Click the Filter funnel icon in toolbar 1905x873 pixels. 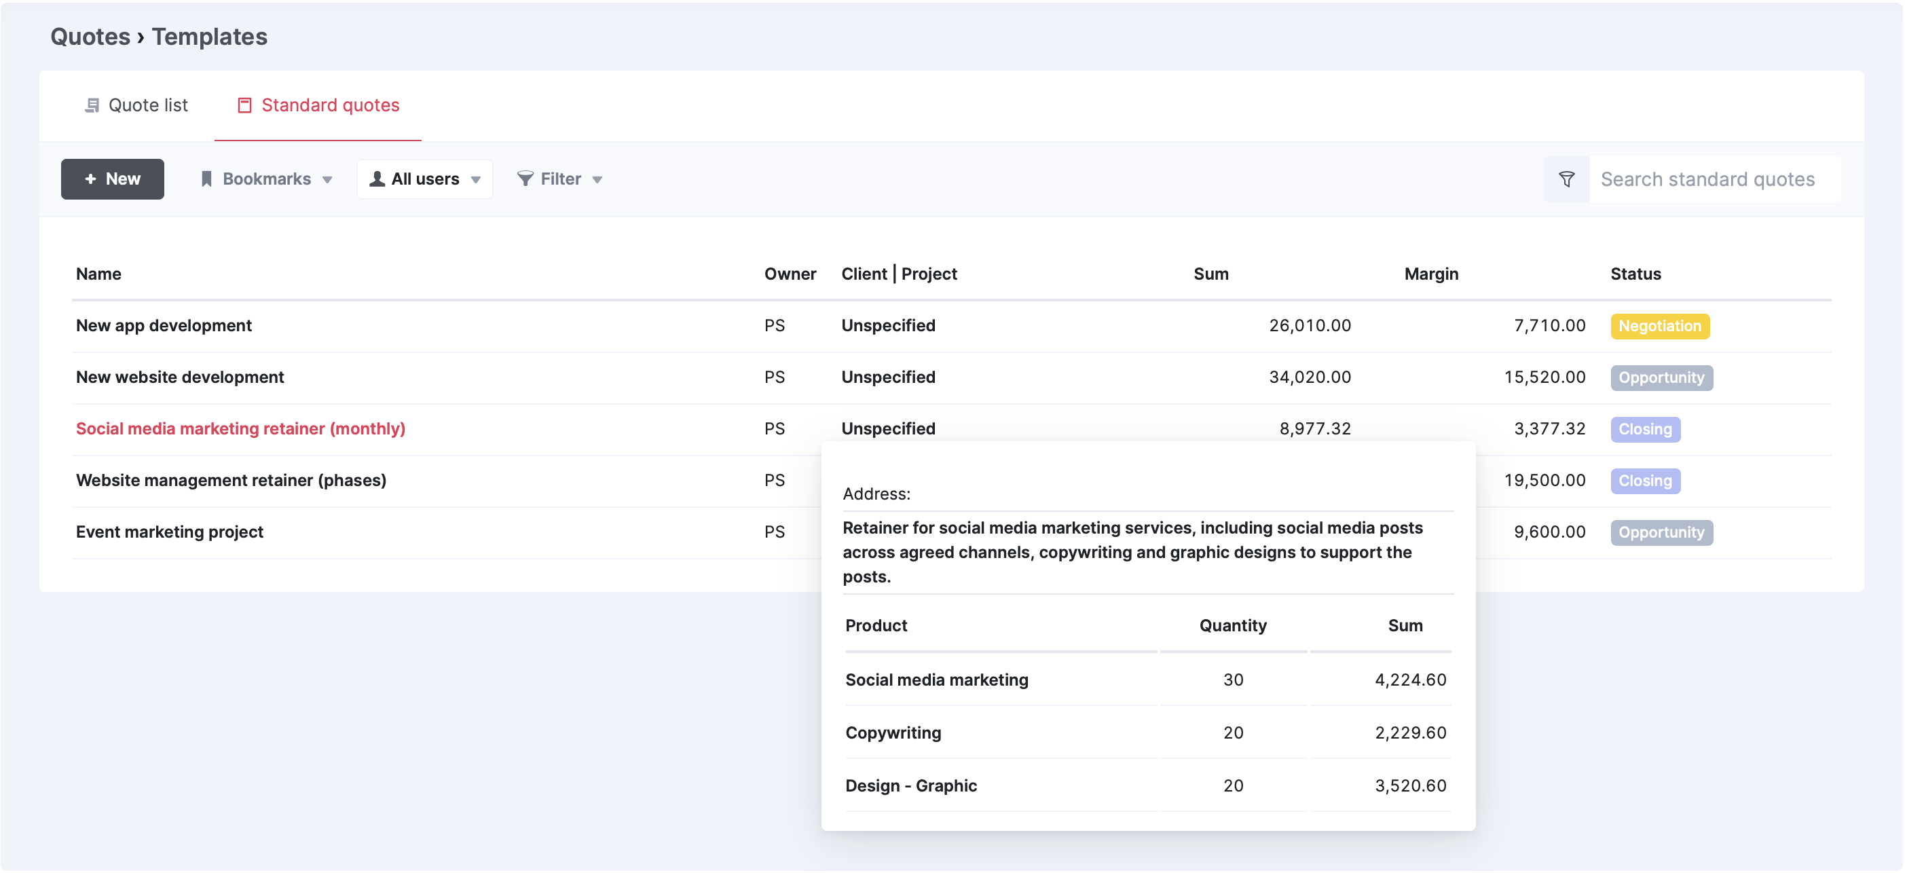coord(525,179)
